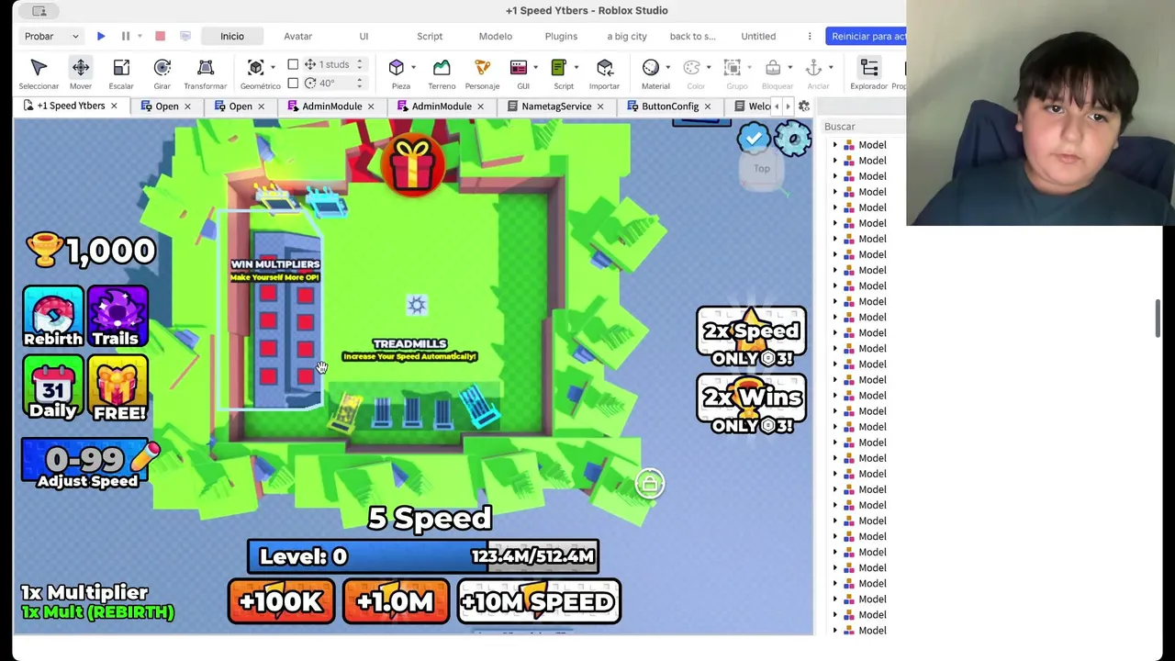
Task: Click the Geométrico collision icon
Action: 256,67
